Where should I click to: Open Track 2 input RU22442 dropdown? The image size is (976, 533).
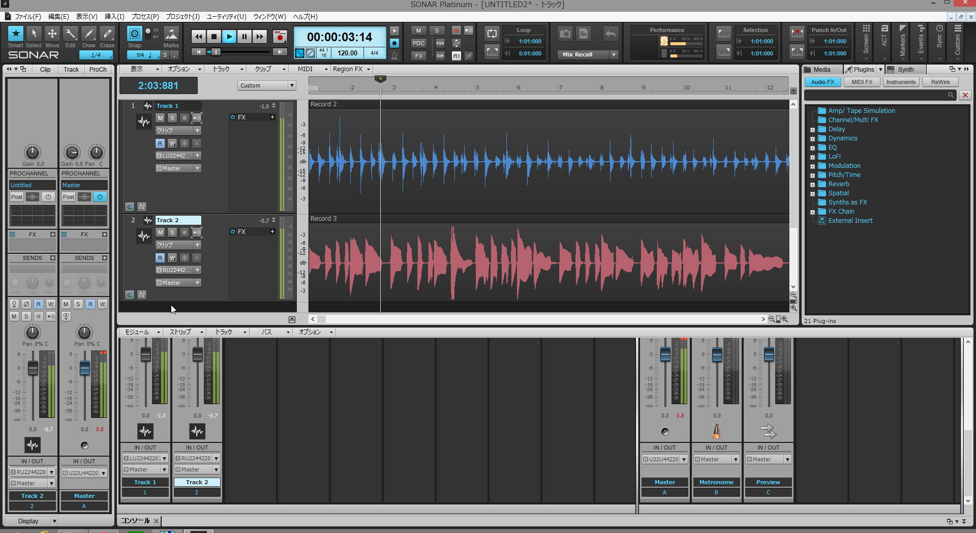(x=197, y=270)
